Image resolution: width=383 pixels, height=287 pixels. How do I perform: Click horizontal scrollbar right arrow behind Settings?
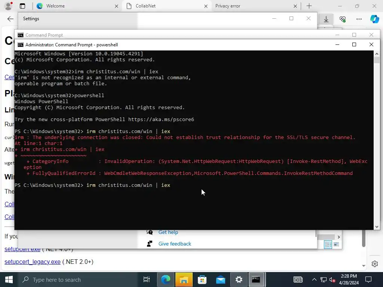[x=338, y=237]
